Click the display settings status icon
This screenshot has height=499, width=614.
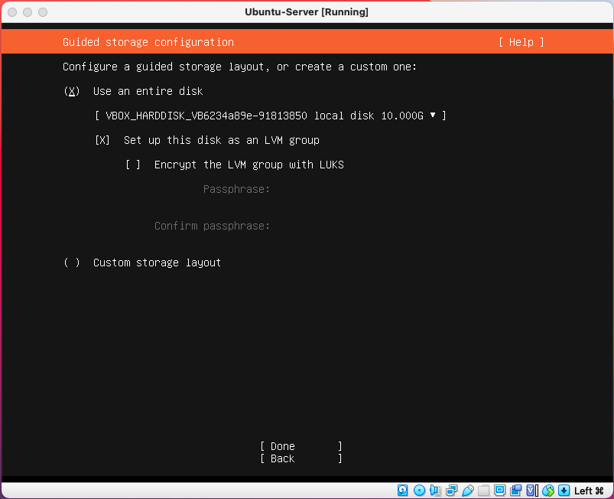[499, 491]
